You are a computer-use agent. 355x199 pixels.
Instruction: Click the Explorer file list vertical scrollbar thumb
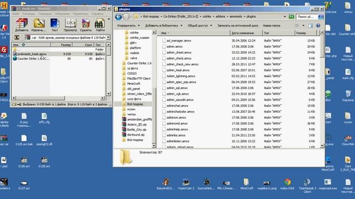coord(322,46)
